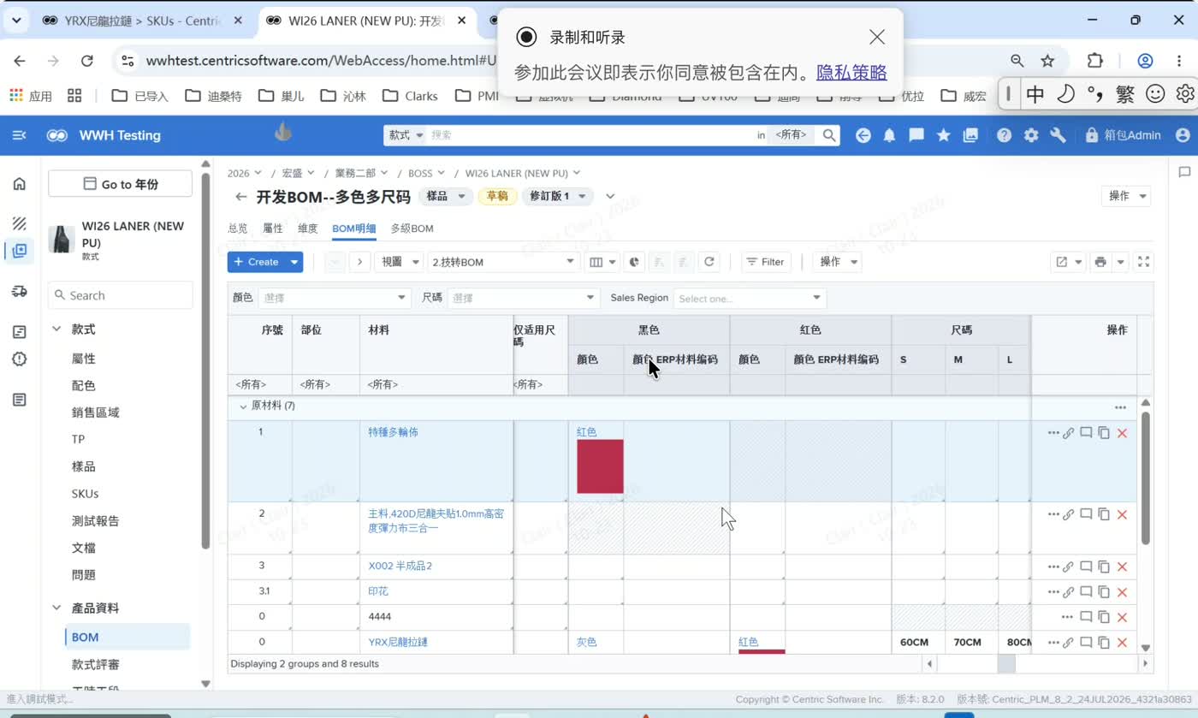The image size is (1198, 718).
Task: Open settings gear in Centric header
Action: [x=1031, y=135]
